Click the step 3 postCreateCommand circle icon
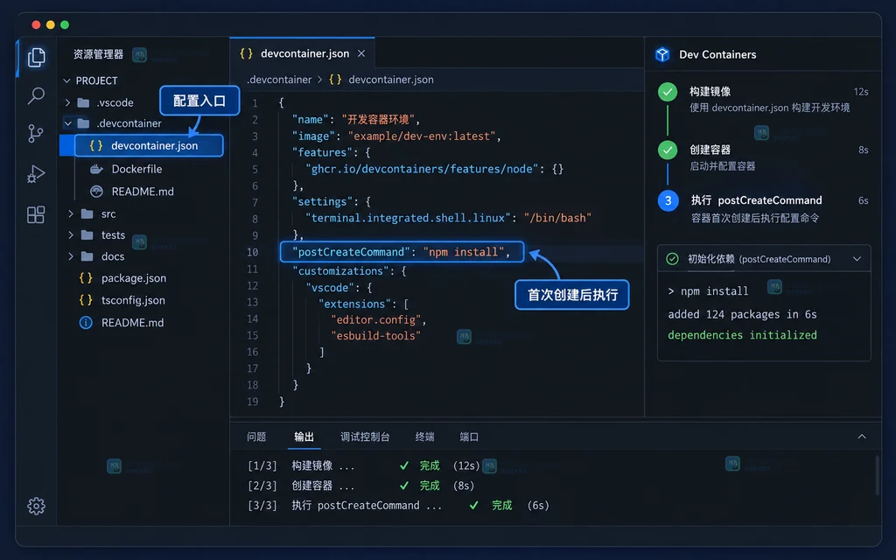Viewport: 896px width, 560px height. [x=668, y=200]
